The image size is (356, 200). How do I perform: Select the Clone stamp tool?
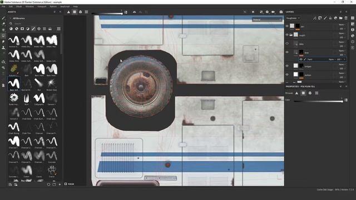[3, 48]
